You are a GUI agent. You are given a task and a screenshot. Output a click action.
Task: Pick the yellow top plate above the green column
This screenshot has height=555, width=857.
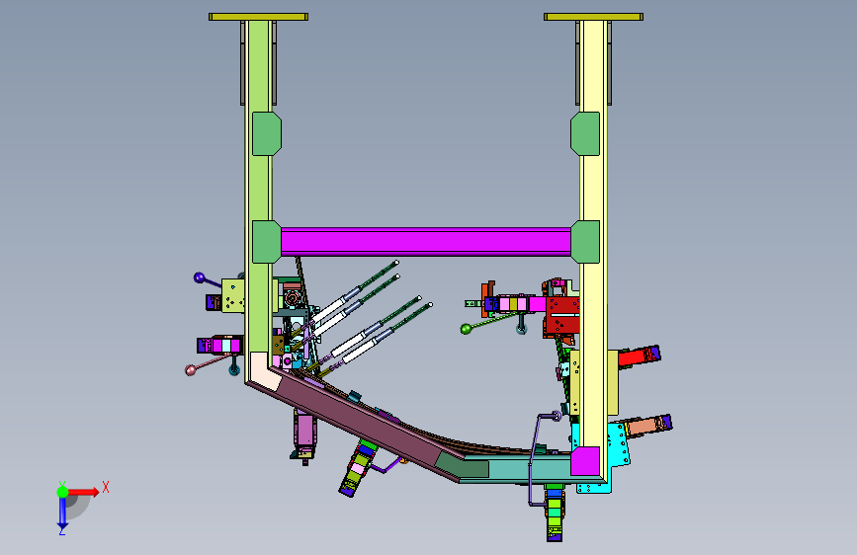pyautogui.click(x=259, y=17)
